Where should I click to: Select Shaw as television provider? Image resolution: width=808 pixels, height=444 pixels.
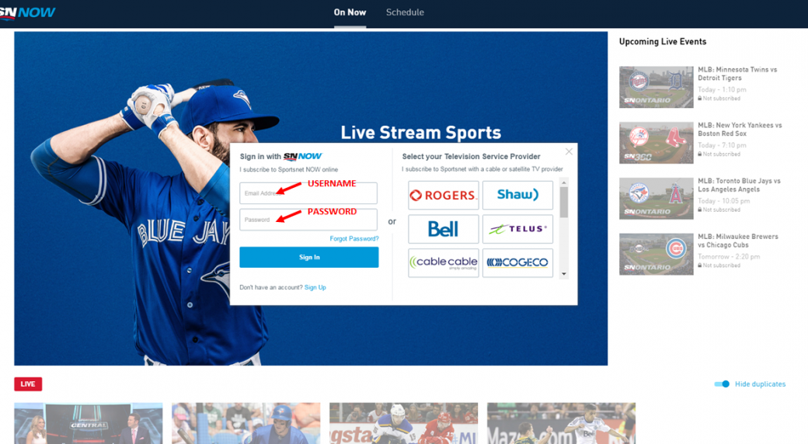tap(517, 196)
